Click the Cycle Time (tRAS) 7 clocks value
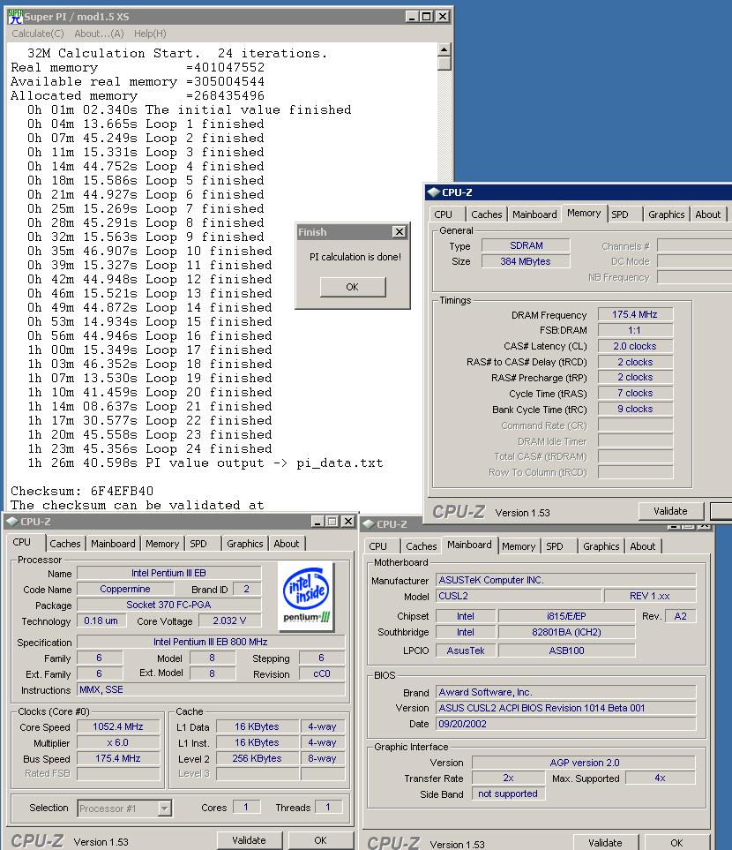This screenshot has width=732, height=850. click(x=635, y=393)
